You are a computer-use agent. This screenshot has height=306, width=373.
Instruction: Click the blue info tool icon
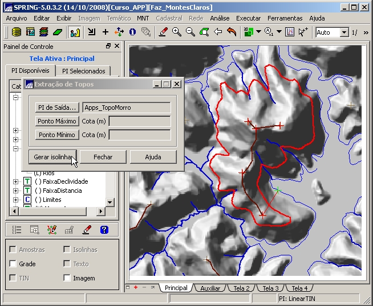click(132, 32)
